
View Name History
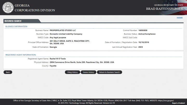tap(89, 72)
